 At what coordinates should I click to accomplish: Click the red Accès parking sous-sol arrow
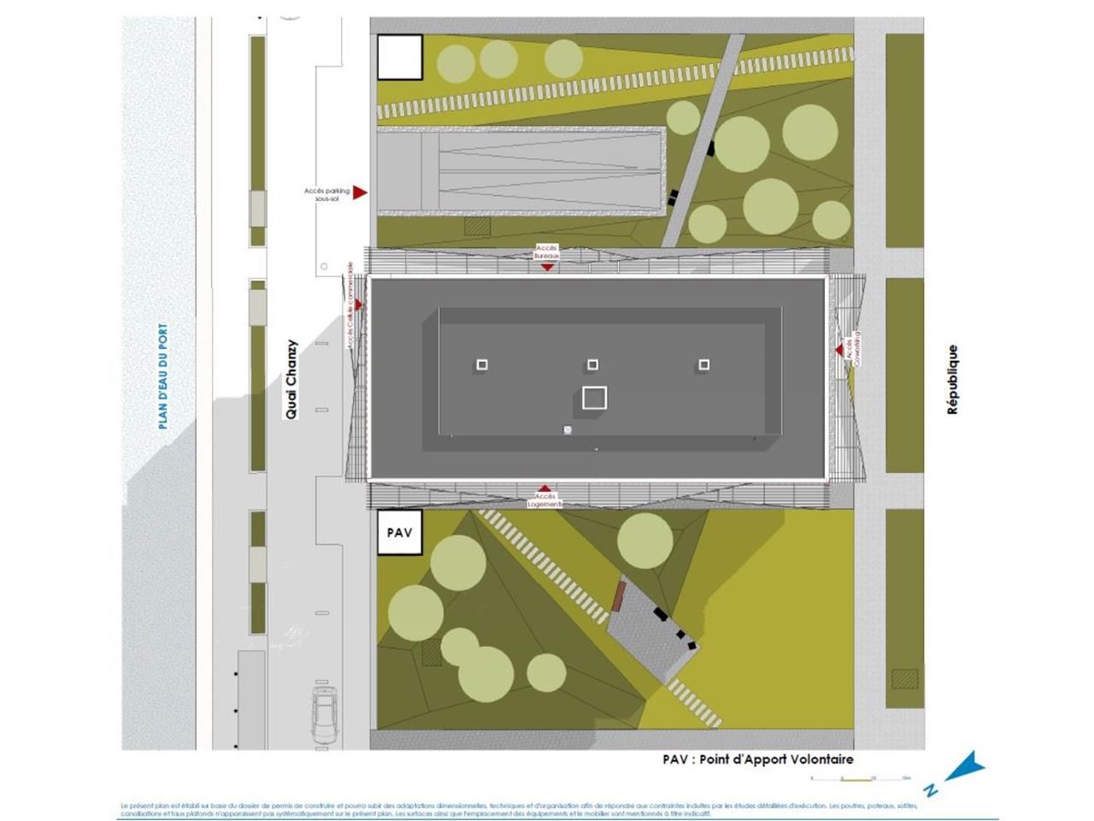(360, 192)
